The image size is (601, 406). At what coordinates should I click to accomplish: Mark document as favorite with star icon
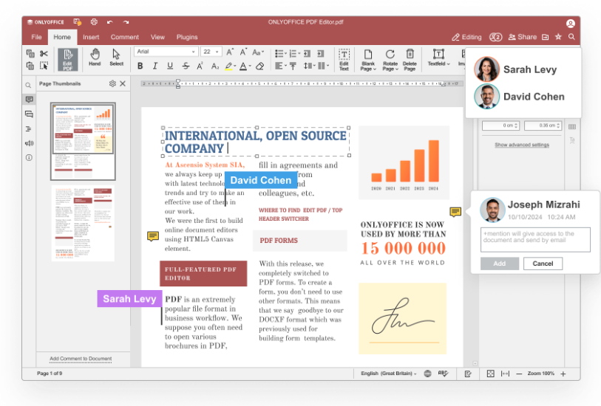click(558, 37)
